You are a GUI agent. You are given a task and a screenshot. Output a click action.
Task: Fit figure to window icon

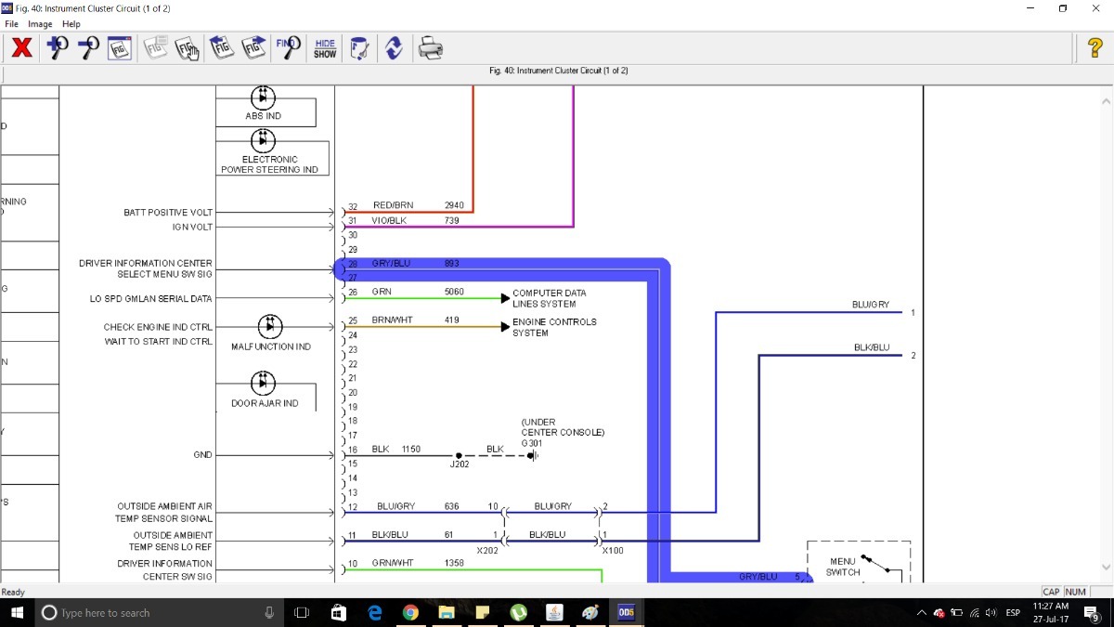pos(120,47)
